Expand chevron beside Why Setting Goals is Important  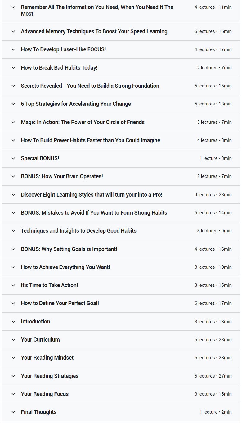click(x=13, y=249)
